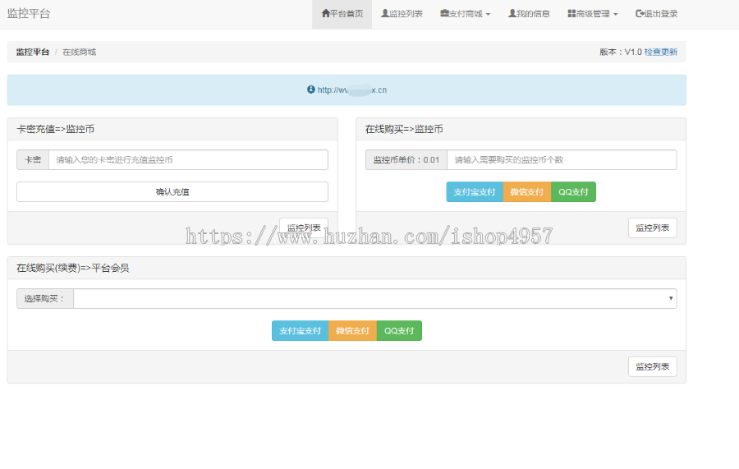Open the 选择购买 membership select box
The width and height of the screenshot is (739, 469).
tap(374, 298)
